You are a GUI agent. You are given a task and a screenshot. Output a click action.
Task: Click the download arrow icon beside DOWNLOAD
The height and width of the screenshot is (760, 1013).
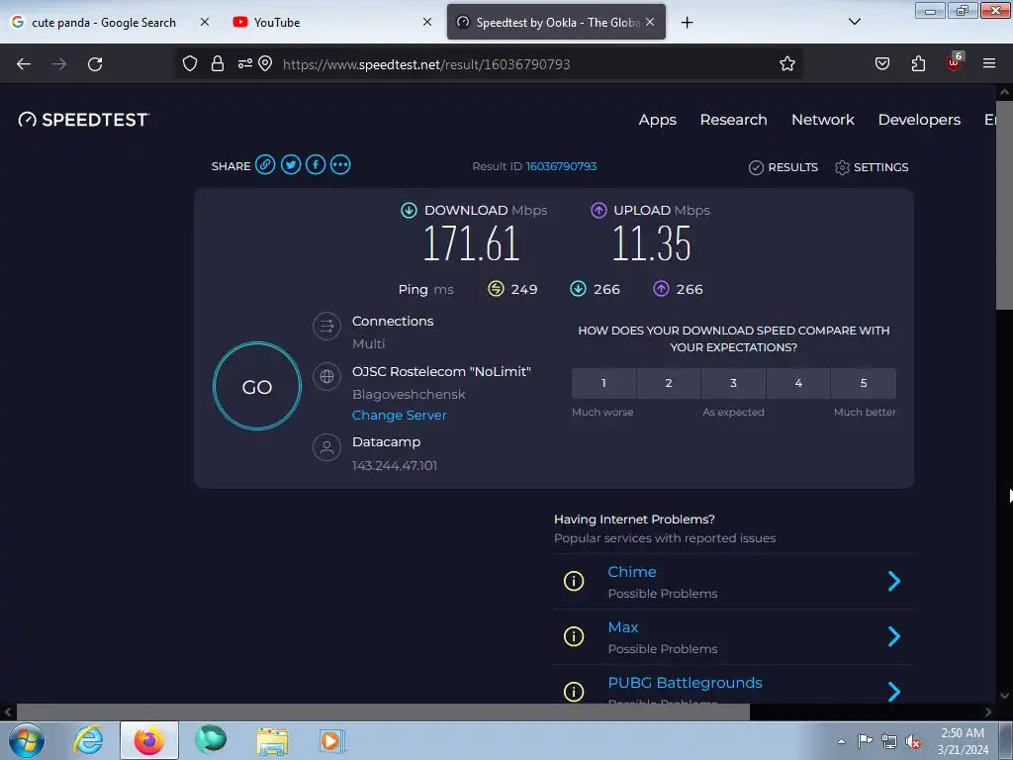click(x=409, y=210)
